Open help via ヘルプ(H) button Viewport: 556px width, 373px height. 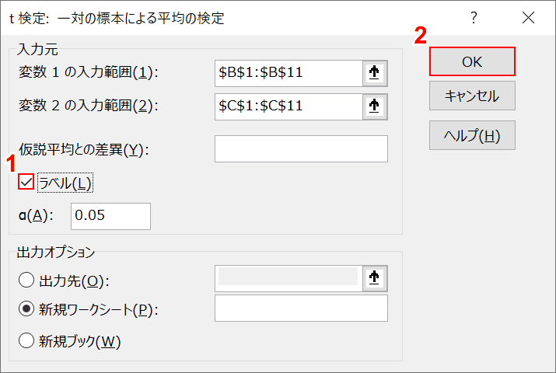472,135
